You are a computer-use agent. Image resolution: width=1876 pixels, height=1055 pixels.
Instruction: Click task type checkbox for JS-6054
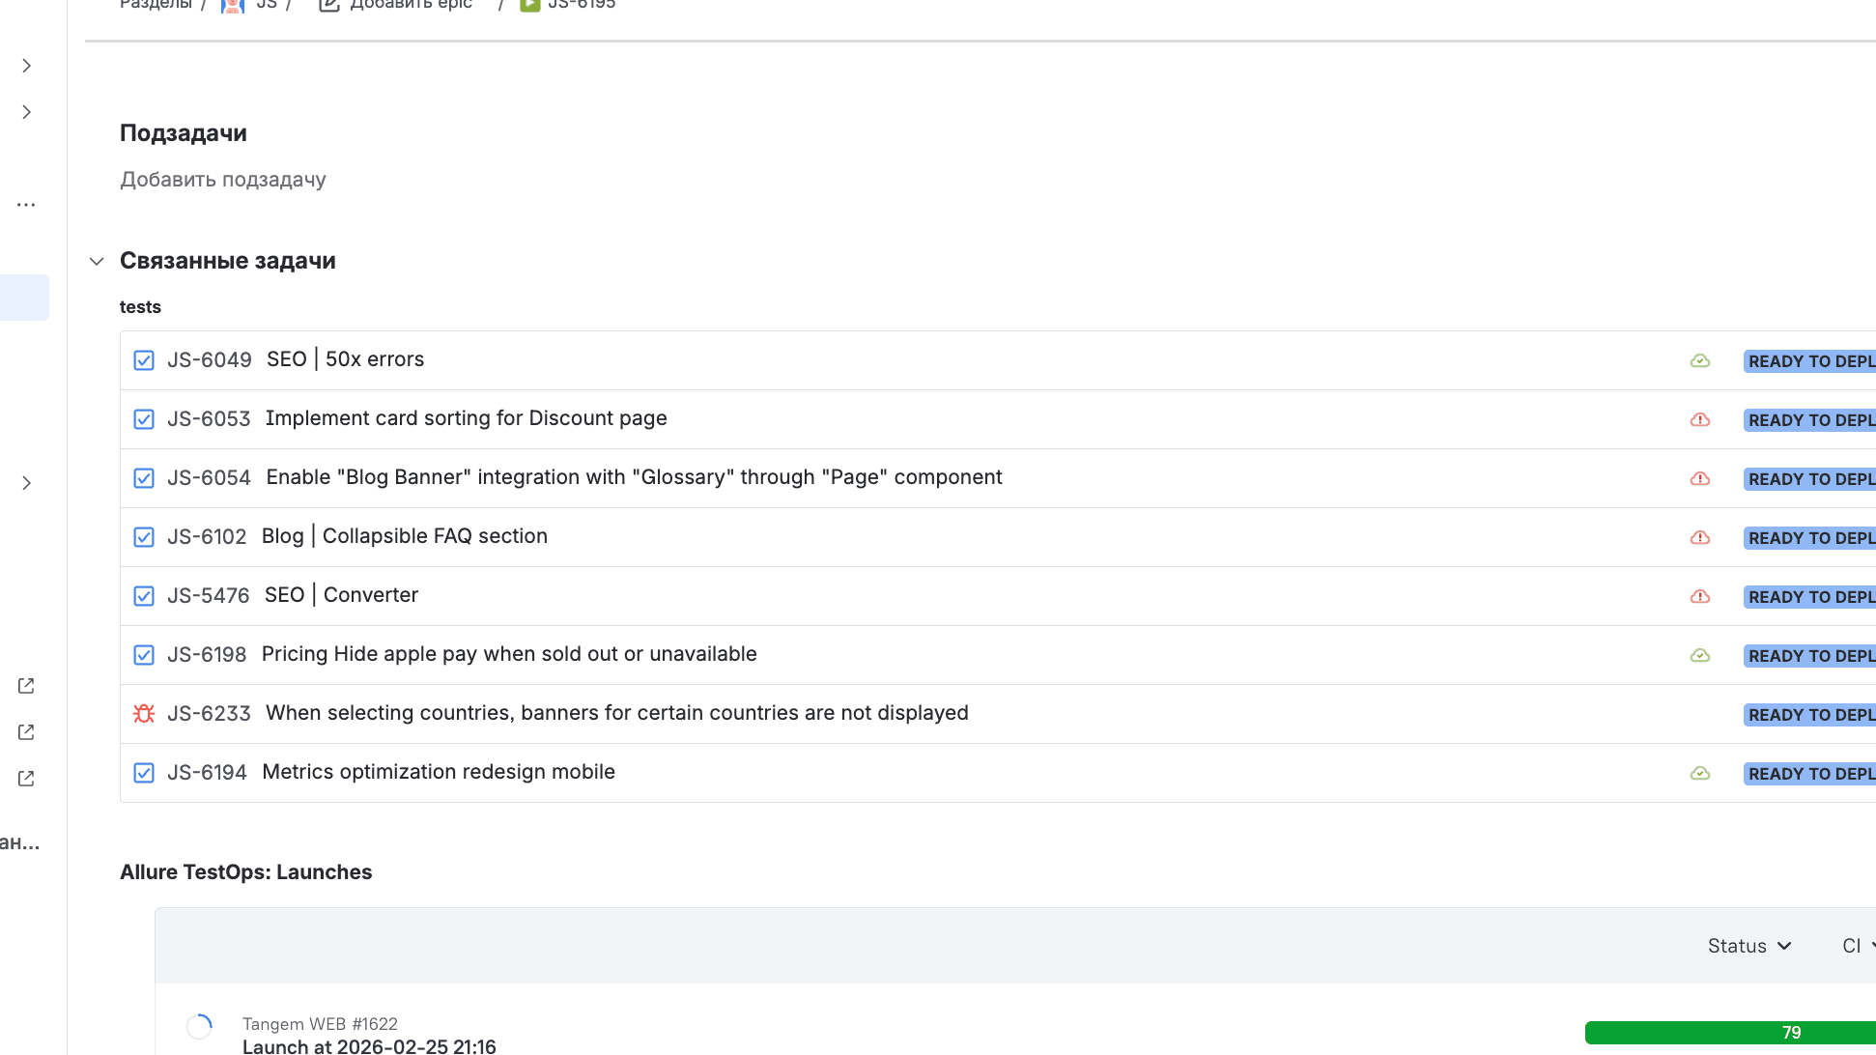click(x=144, y=478)
